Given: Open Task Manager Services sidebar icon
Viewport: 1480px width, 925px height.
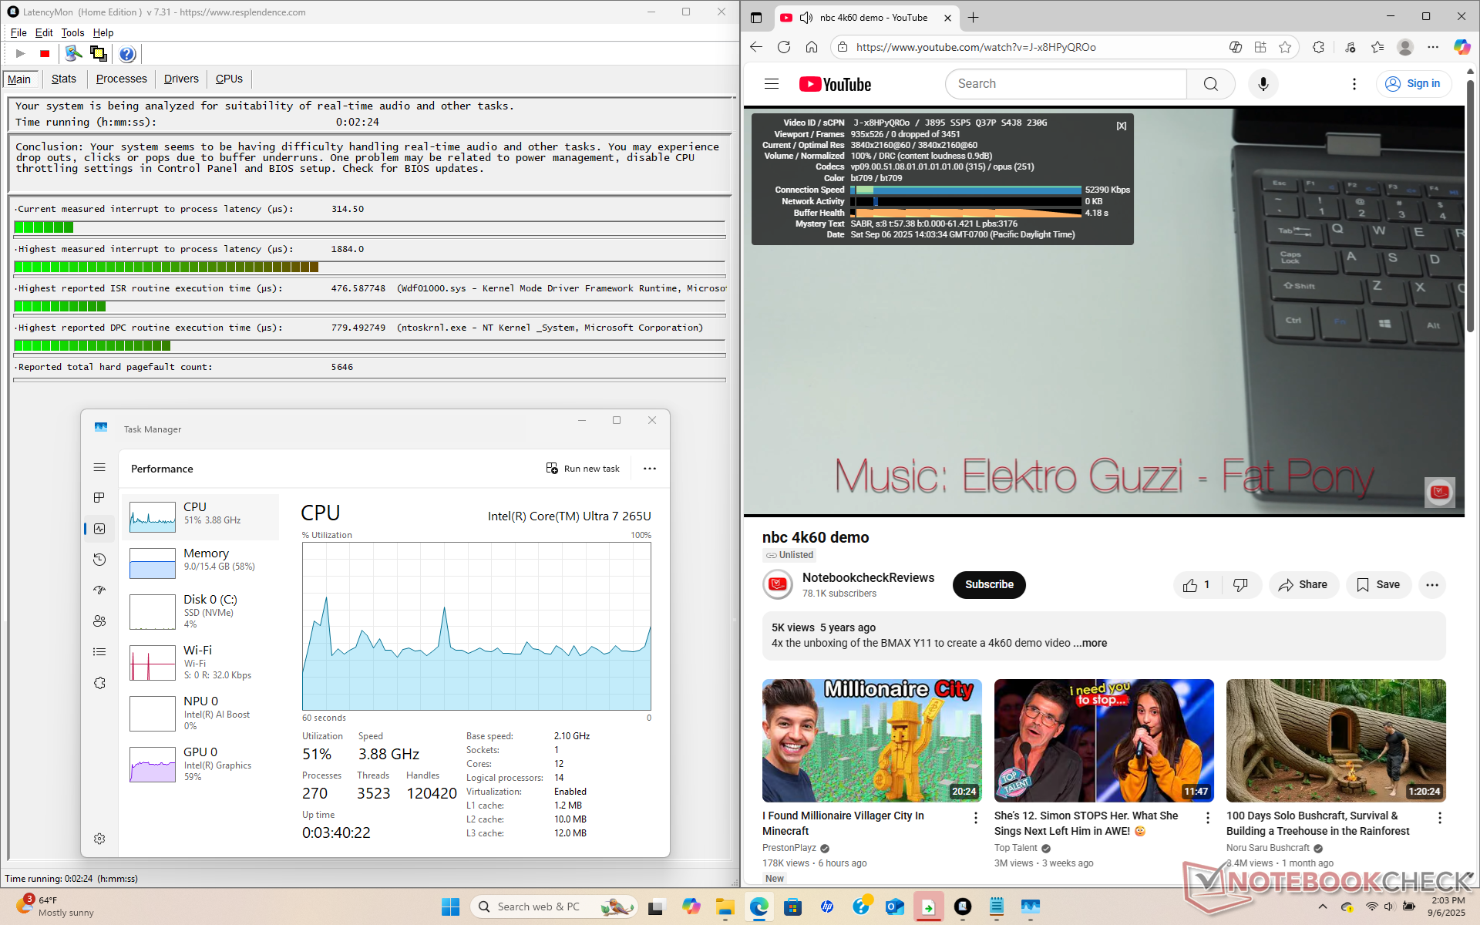Looking at the screenshot, I should [x=99, y=683].
